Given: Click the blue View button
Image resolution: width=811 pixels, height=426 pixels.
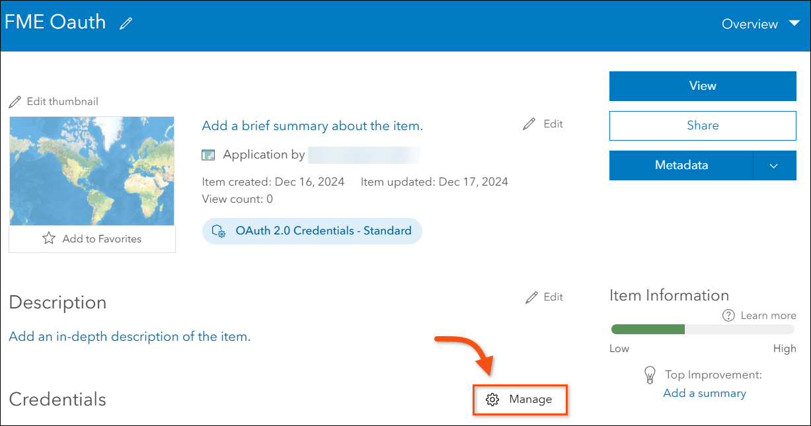Looking at the screenshot, I should [703, 86].
